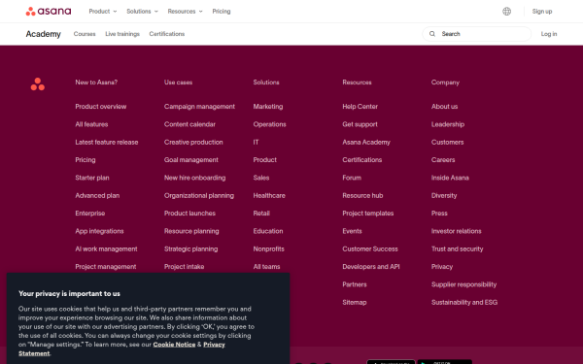Open Sitemap link

355,302
